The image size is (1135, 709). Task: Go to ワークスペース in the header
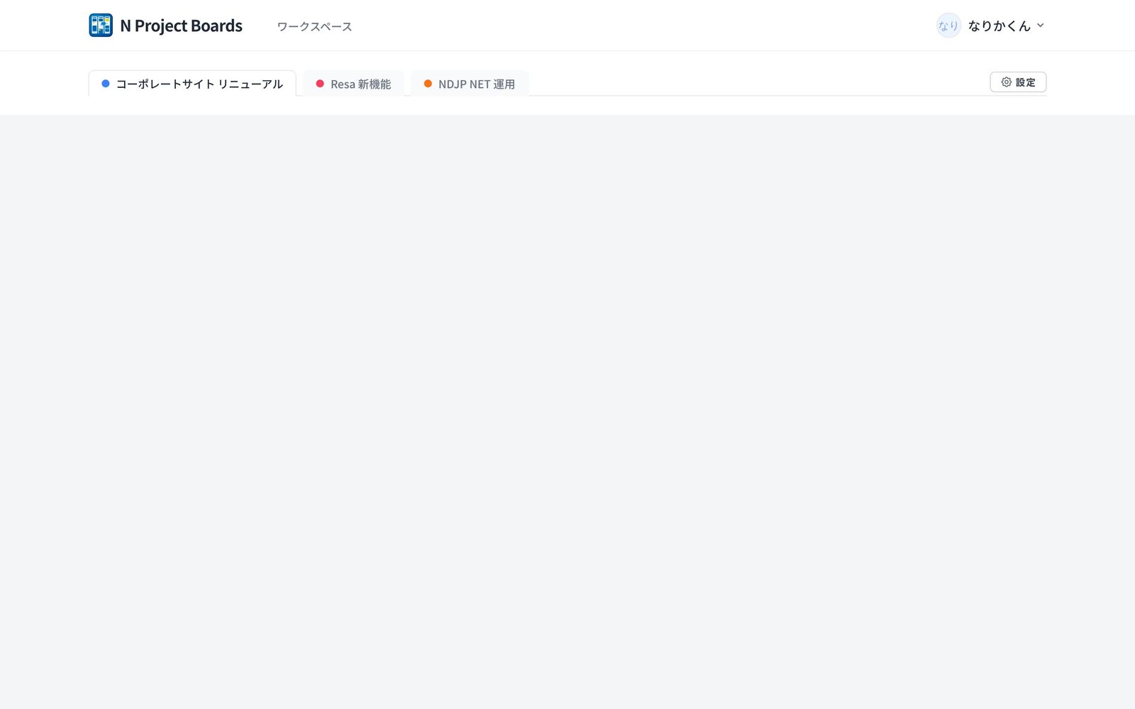314,26
